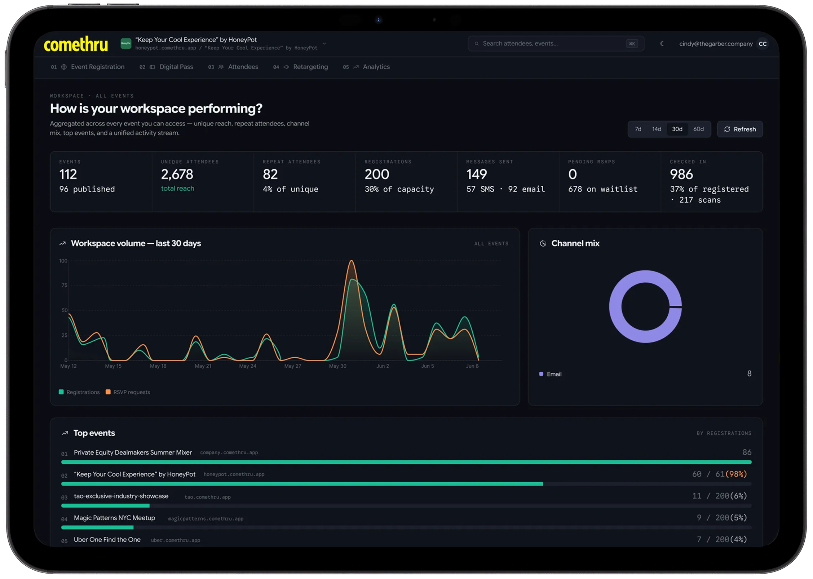The width and height of the screenshot is (813, 579).
Task: Open the total reach link
Action: pos(177,189)
